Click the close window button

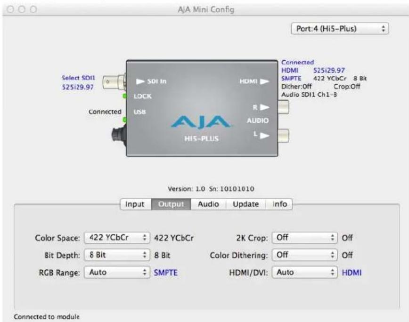pos(10,9)
